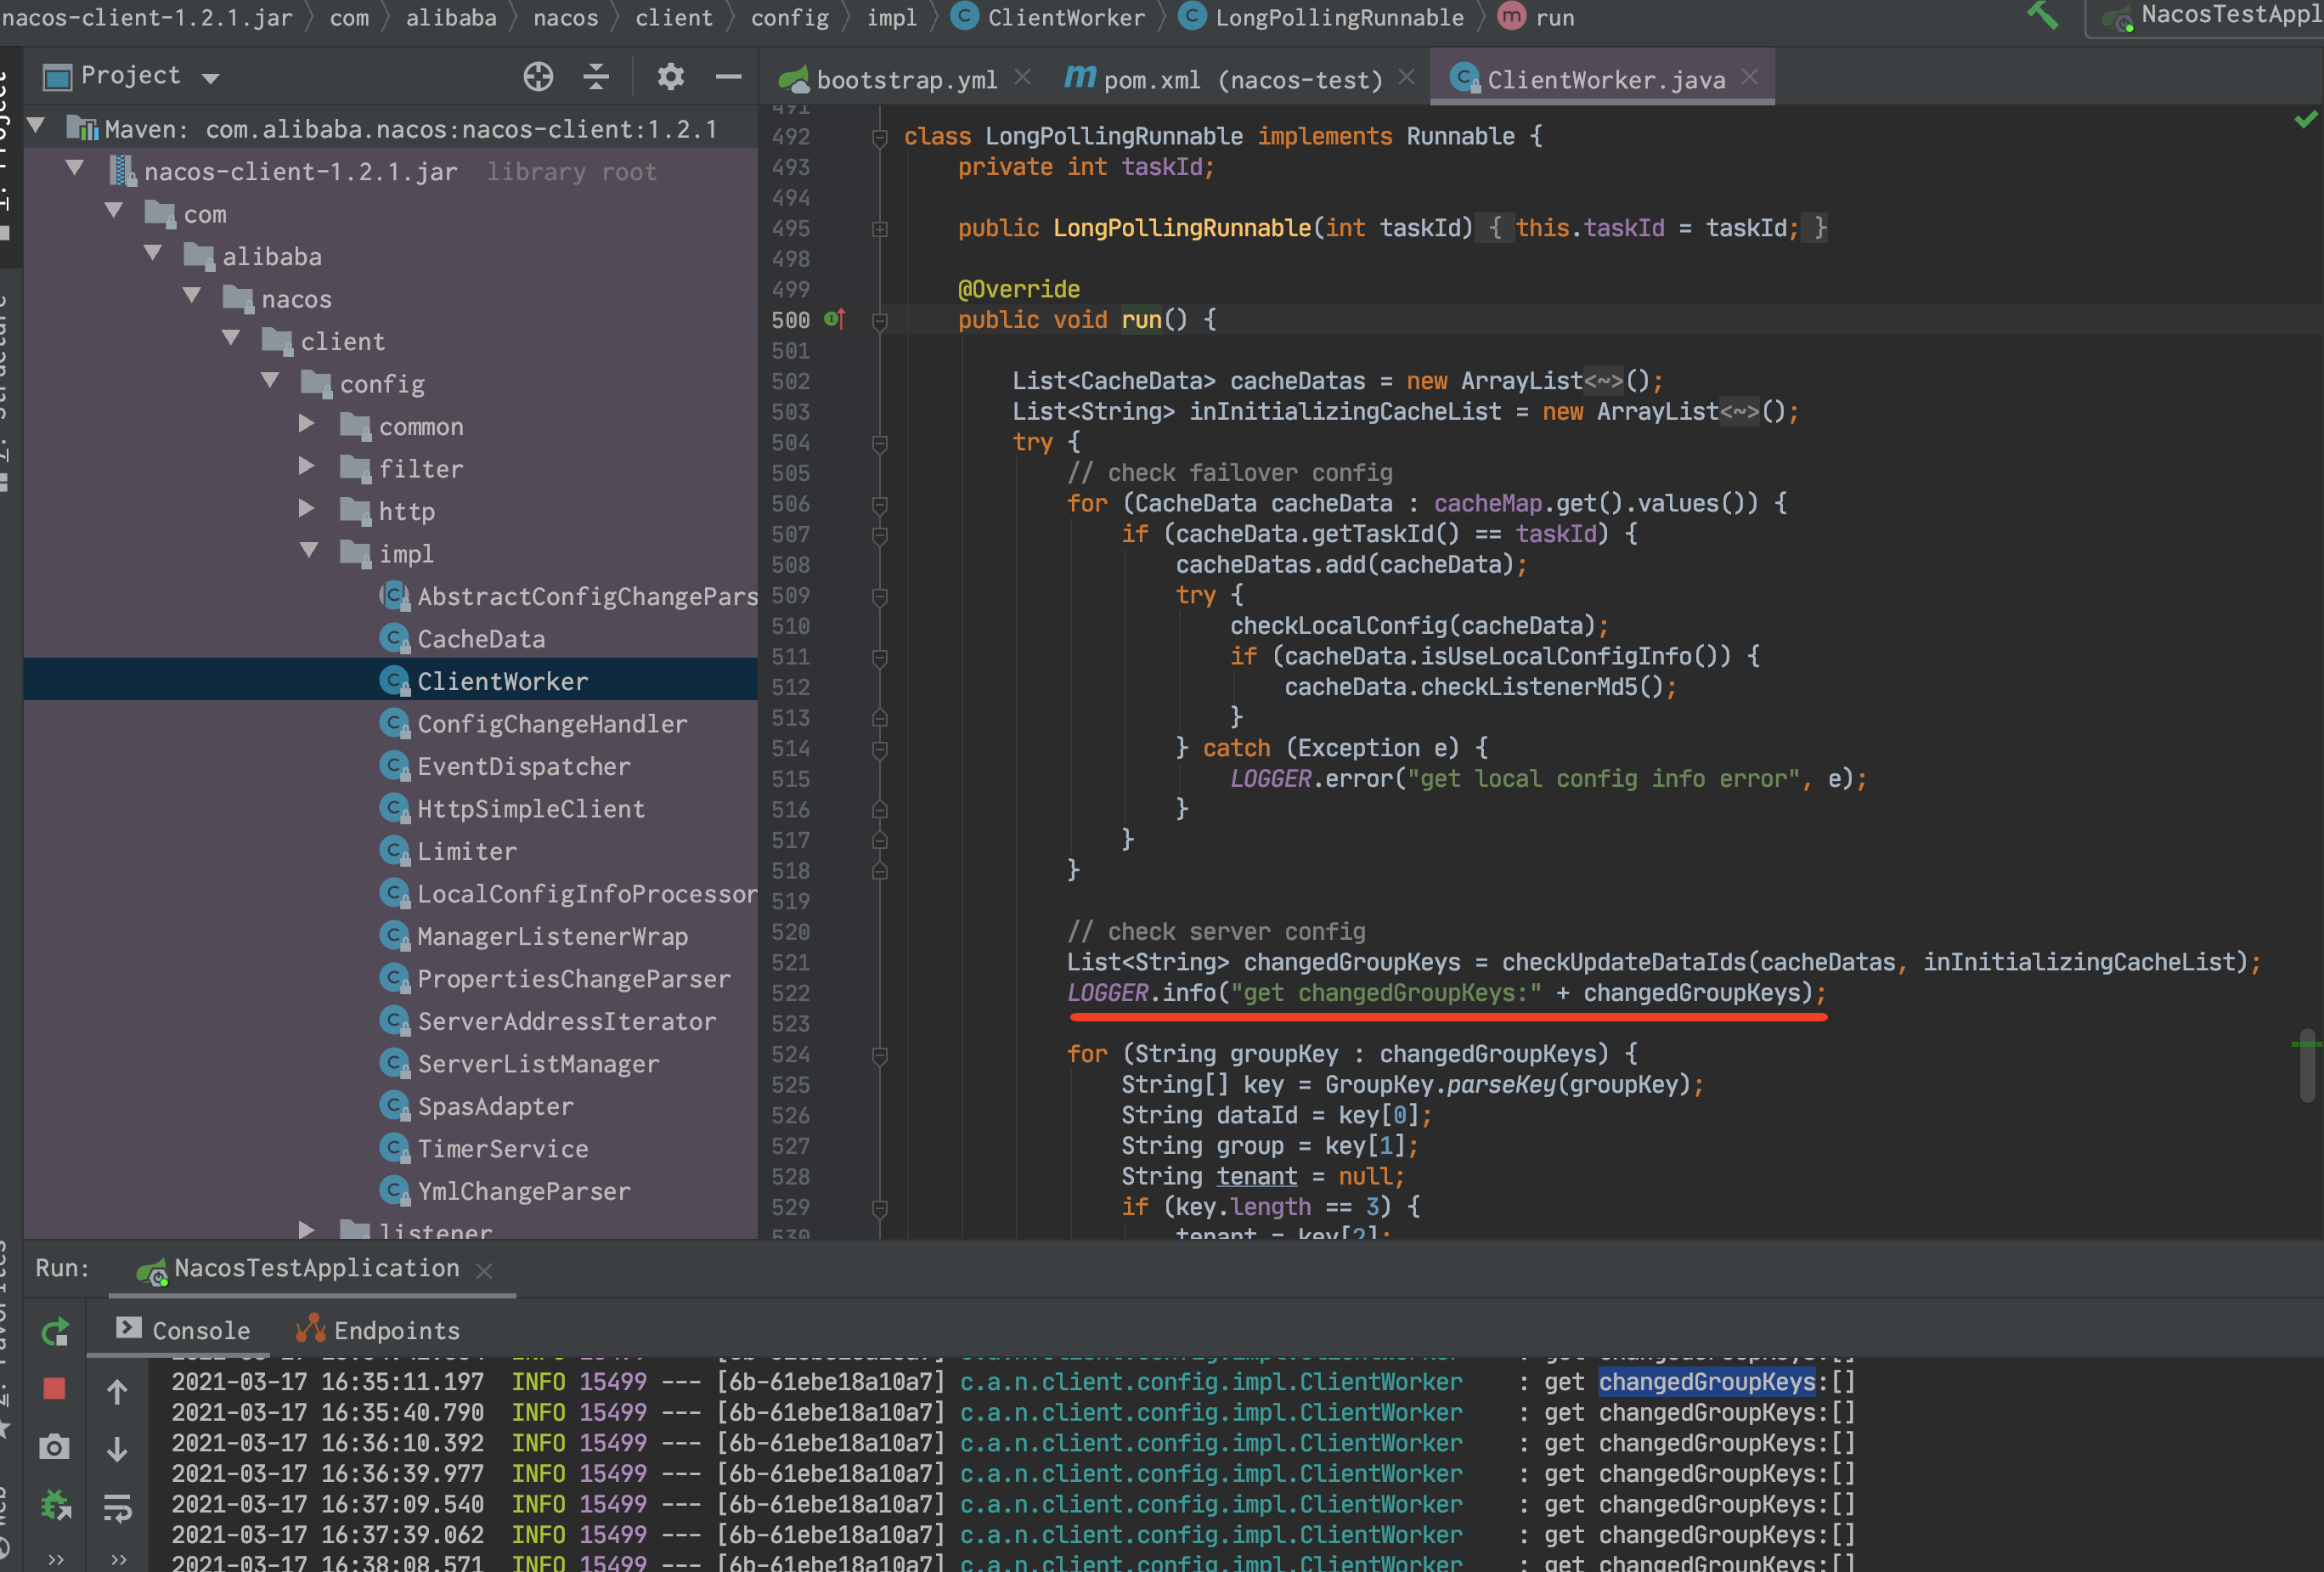Unfold the collapsed constructor at line 495
2324x1572 pixels.
coord(880,229)
